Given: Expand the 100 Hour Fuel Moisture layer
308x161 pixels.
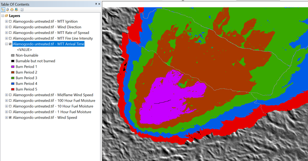Looking at the screenshot, I should tap(7, 101).
